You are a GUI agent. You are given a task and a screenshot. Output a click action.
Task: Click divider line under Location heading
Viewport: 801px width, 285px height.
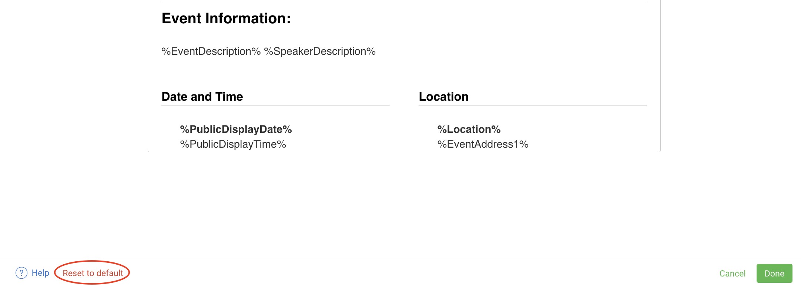(533, 105)
